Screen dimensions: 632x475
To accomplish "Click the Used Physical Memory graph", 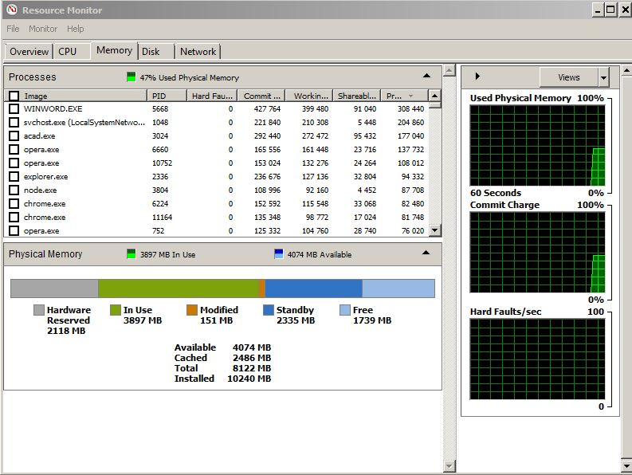I will click(537, 146).
